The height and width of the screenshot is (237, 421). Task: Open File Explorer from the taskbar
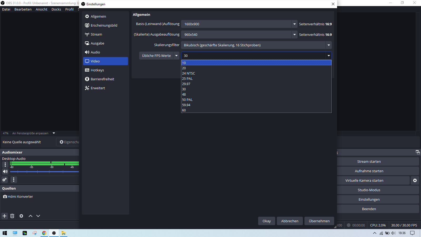click(63, 233)
